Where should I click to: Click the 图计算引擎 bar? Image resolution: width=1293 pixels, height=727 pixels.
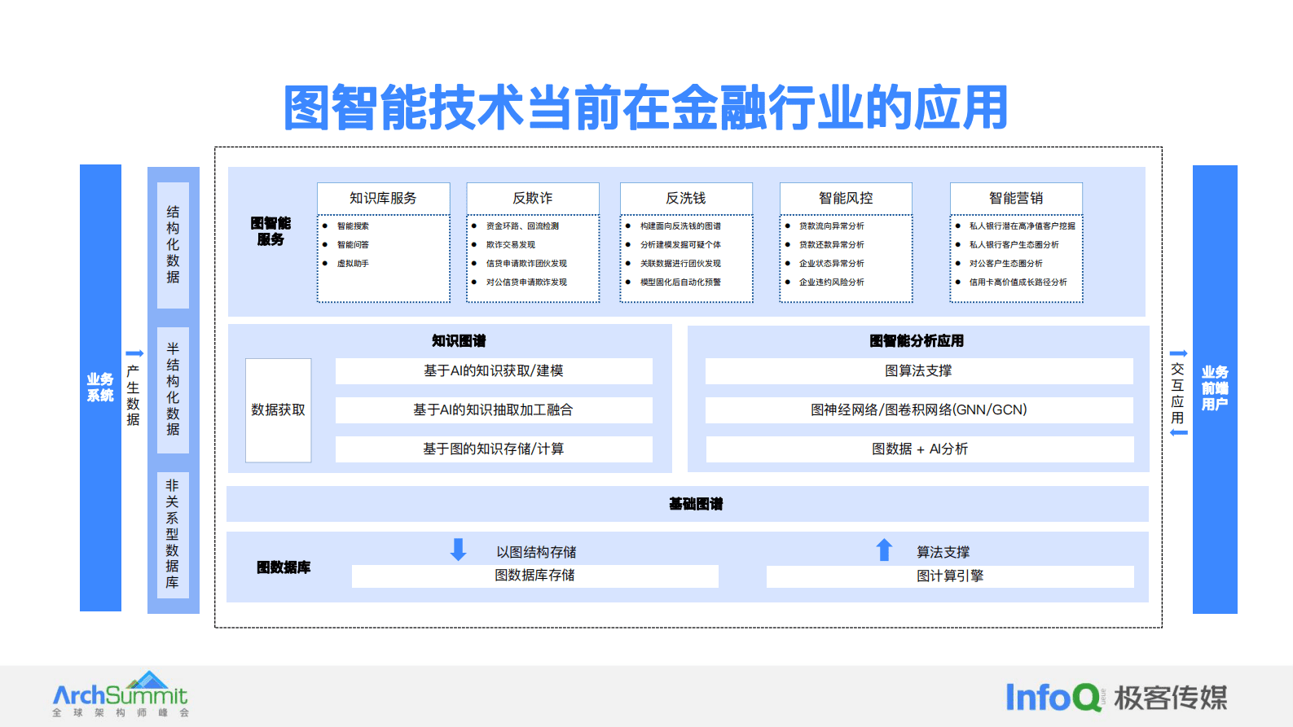pos(950,576)
